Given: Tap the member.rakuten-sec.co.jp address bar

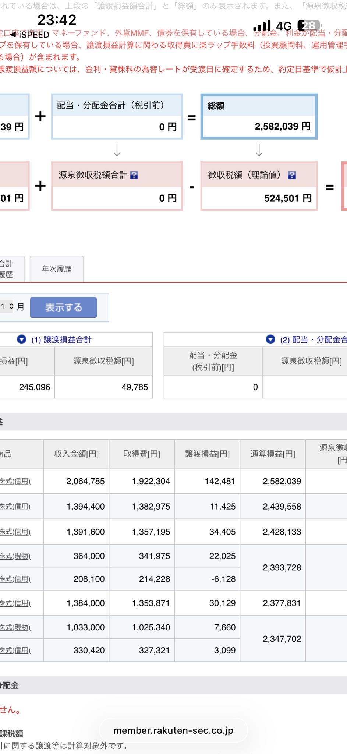Looking at the screenshot, I should click(173, 730).
